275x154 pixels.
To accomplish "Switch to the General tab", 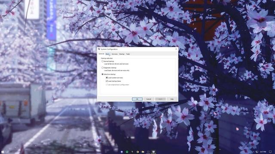I will coord(101,54).
